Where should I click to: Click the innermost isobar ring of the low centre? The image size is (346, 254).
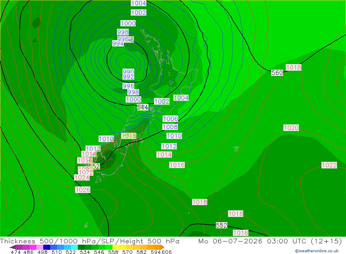click(x=129, y=64)
